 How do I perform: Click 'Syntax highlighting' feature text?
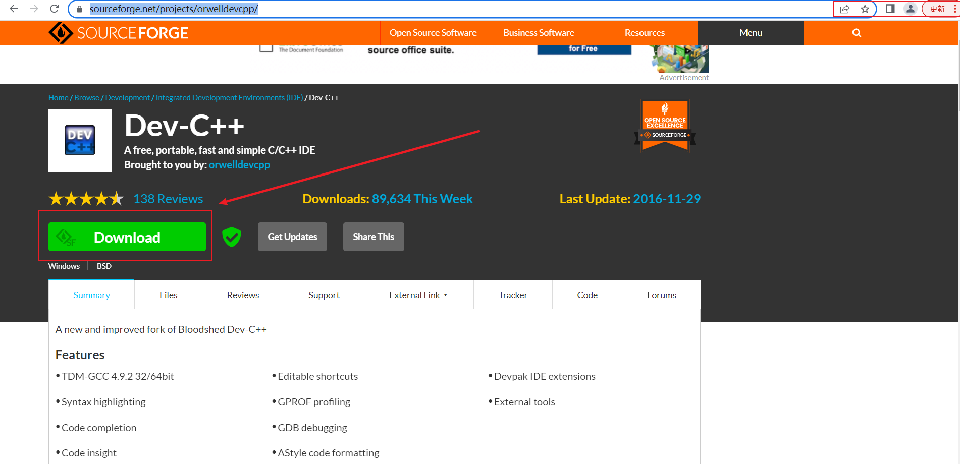(x=103, y=402)
